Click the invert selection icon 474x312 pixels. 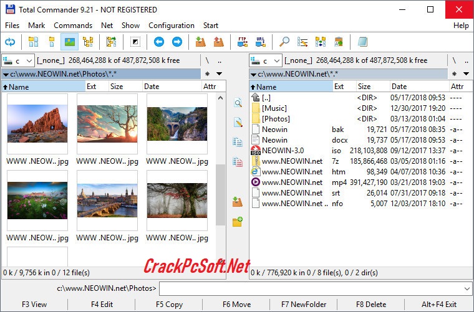click(x=135, y=42)
